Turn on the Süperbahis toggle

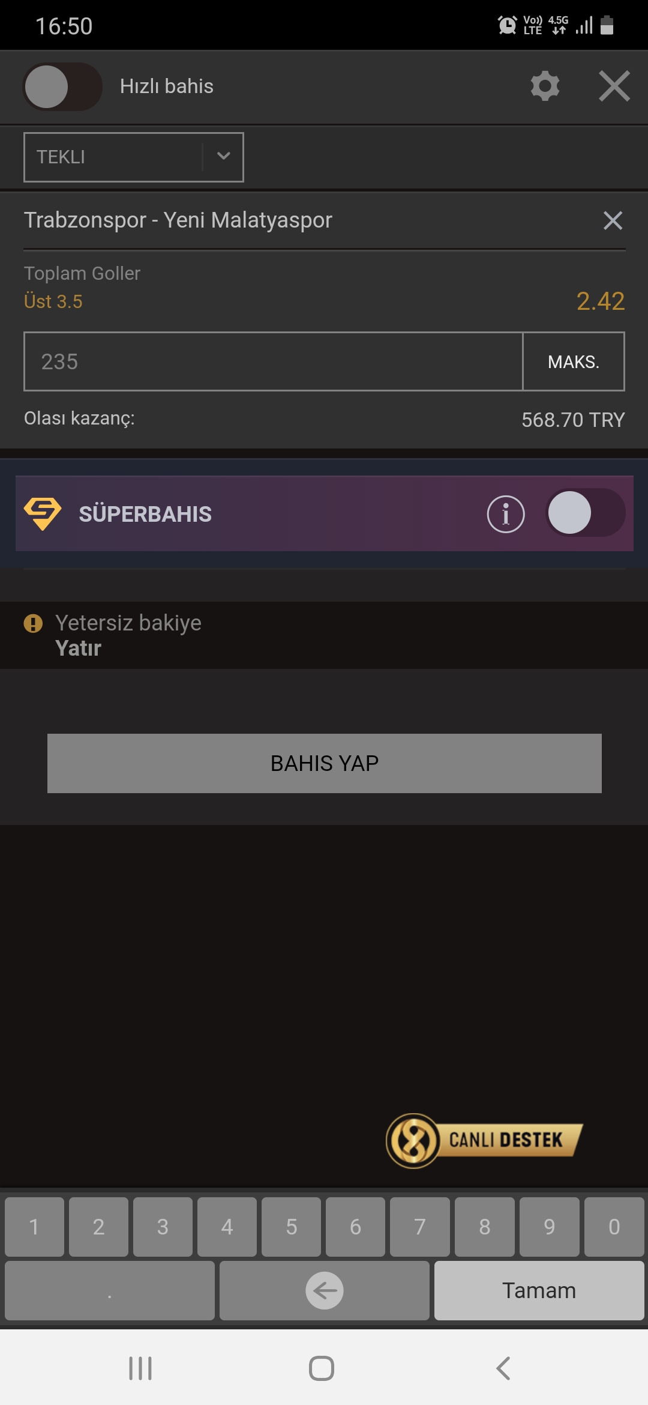[x=586, y=513]
